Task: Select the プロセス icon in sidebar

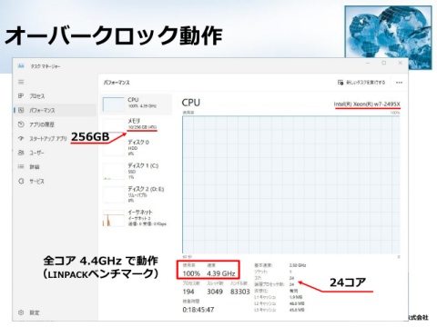Action: (21, 96)
